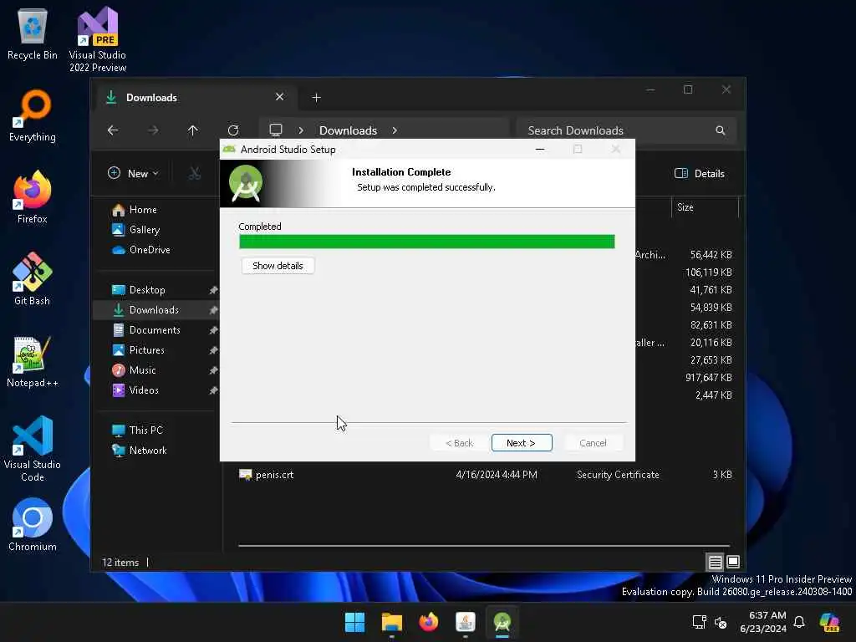Click the horizontal scrollbar in file list
Image resolution: width=856 pixels, height=642 pixels.
tap(484, 545)
